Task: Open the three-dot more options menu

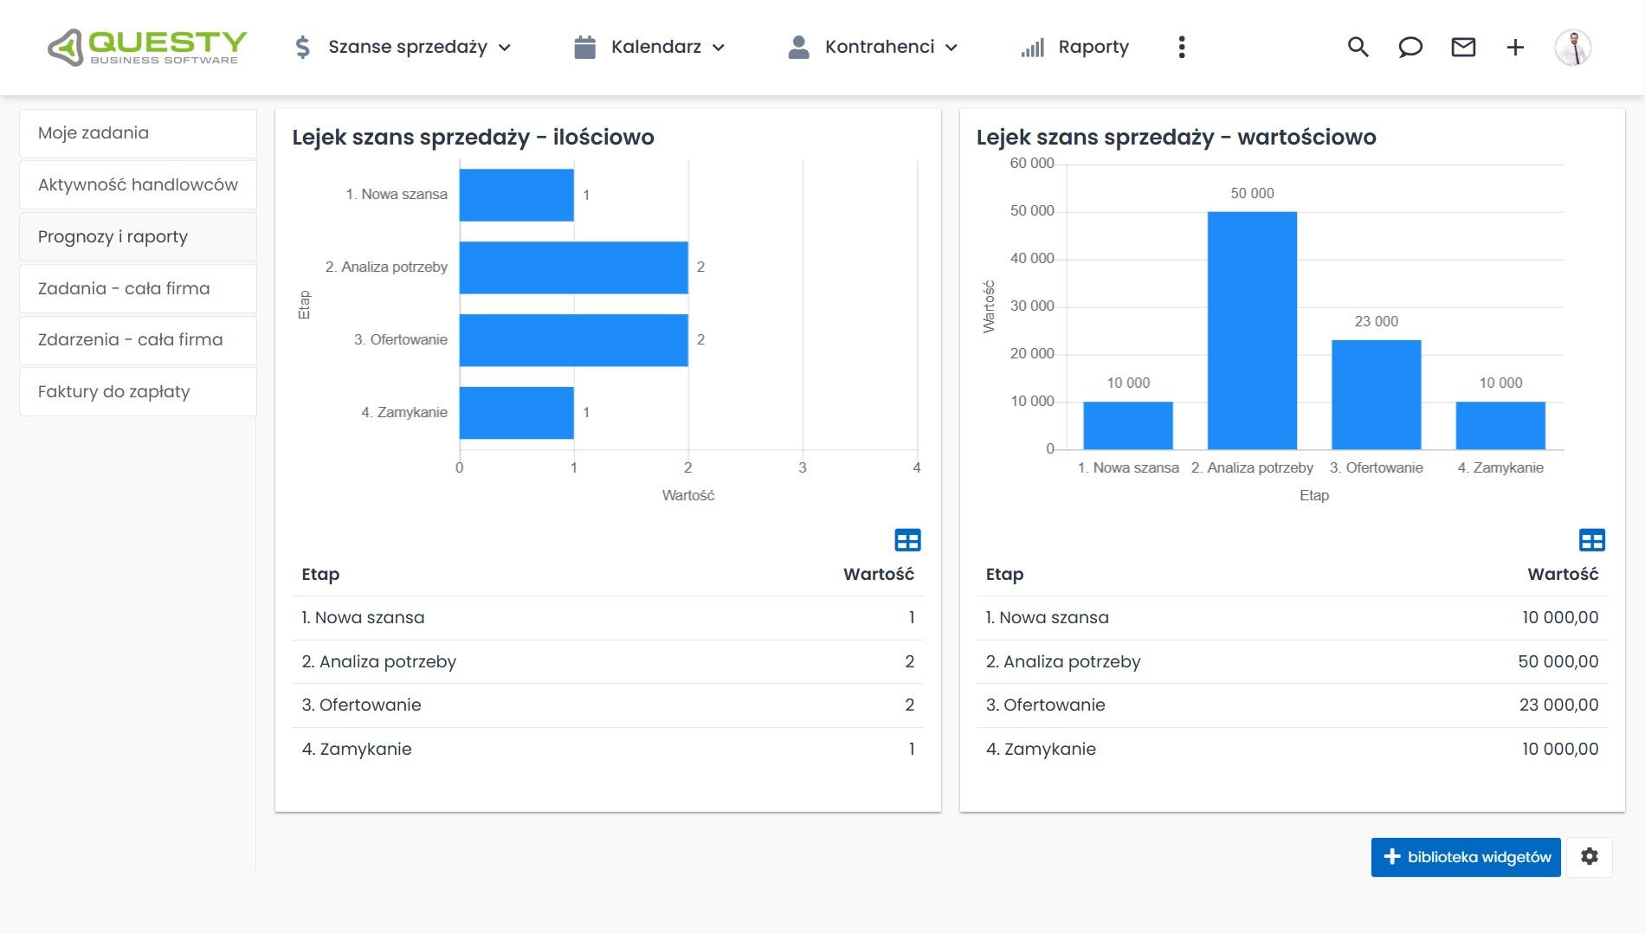Action: click(x=1182, y=47)
